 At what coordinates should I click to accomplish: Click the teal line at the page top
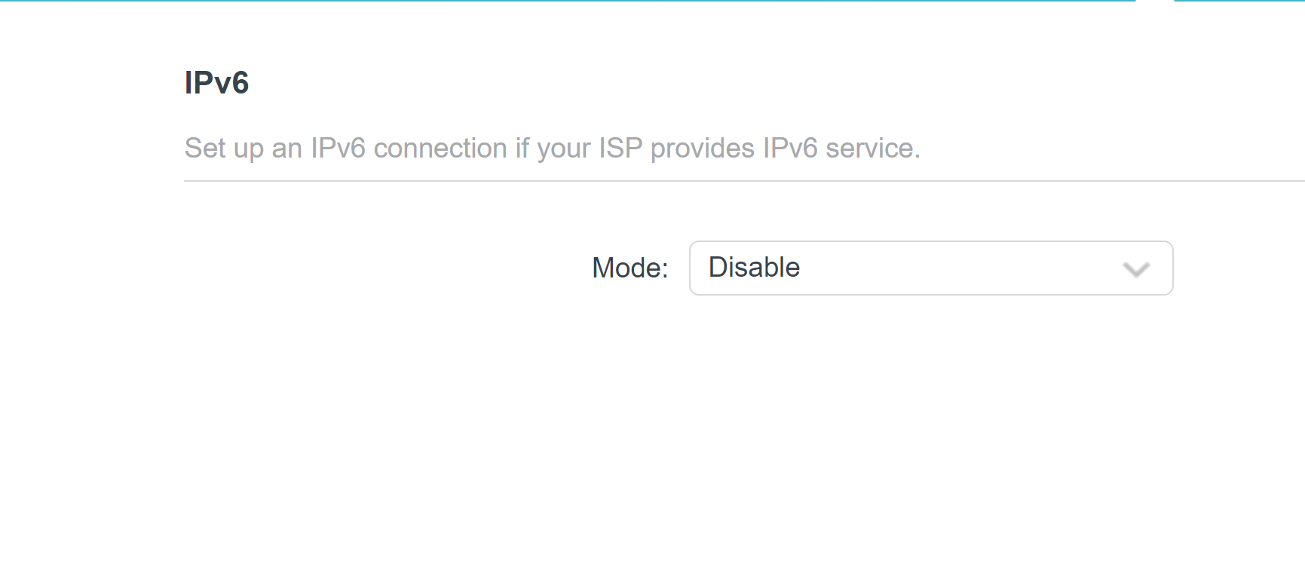coord(565,1)
